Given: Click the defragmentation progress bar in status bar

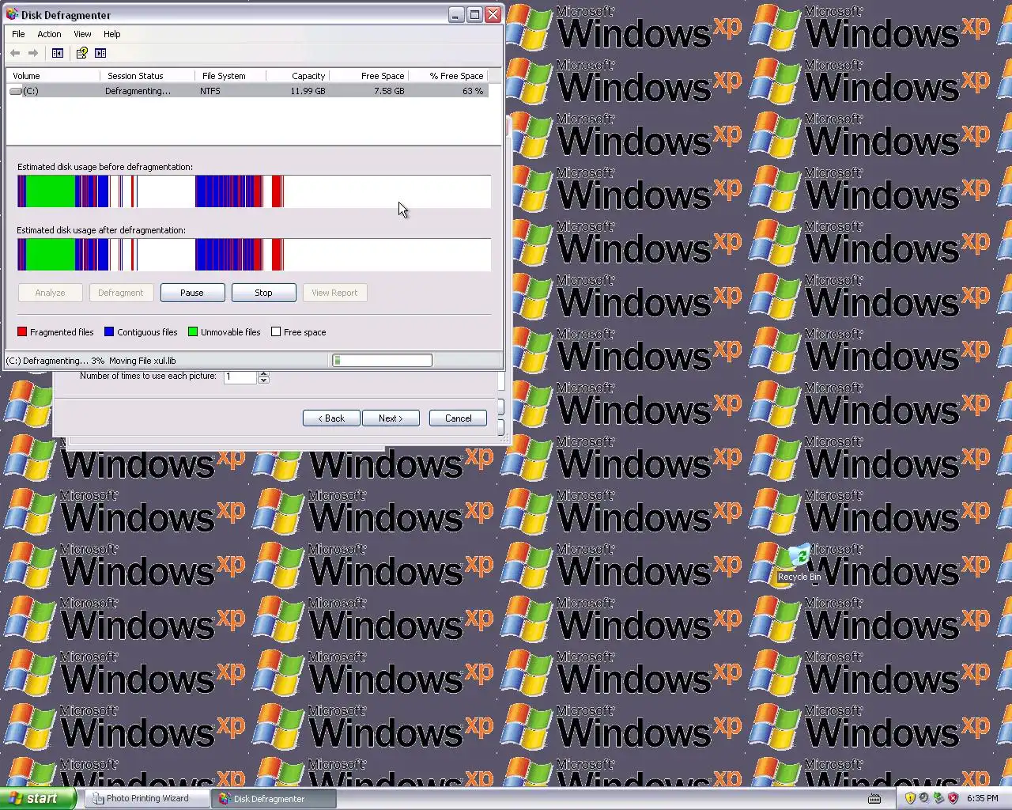Looking at the screenshot, I should coord(382,361).
